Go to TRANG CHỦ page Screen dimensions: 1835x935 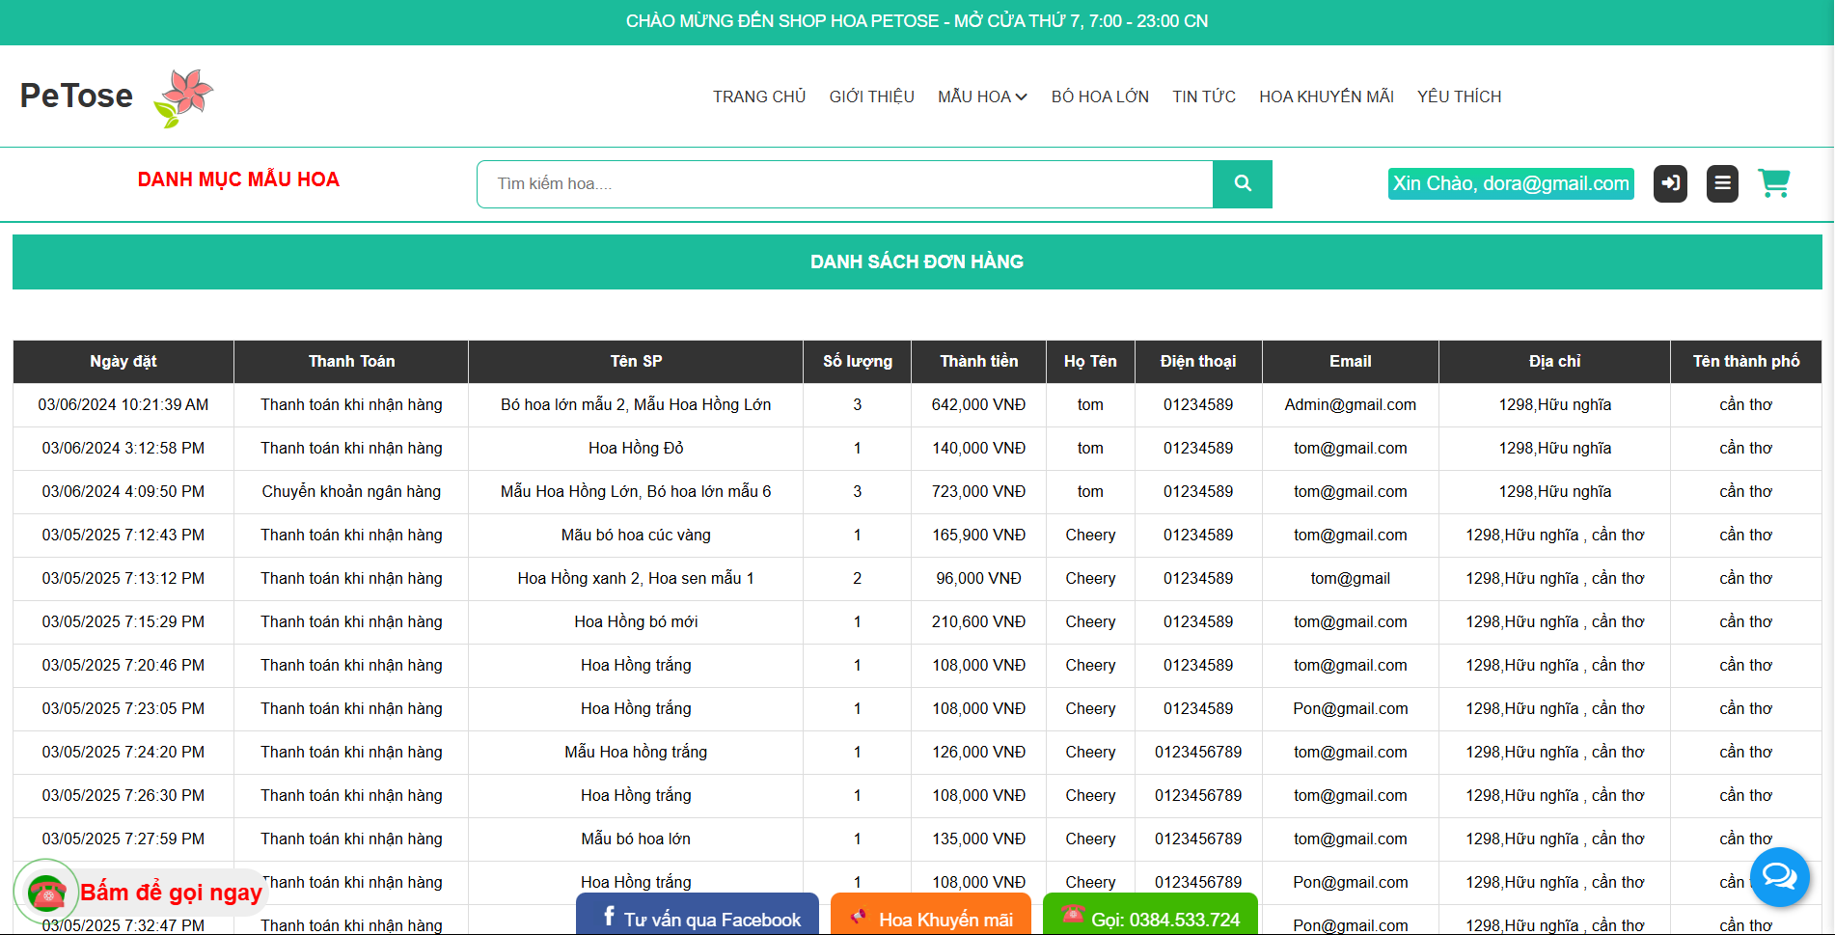759,96
